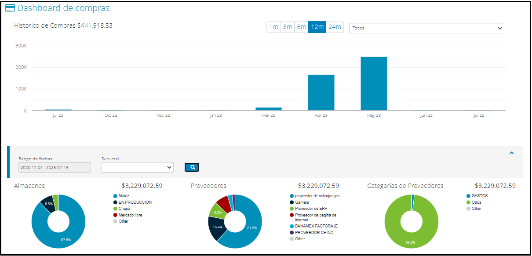This screenshot has height=256, width=532.
Task: Click the red dot next to Mercado libre
Action: point(114,215)
